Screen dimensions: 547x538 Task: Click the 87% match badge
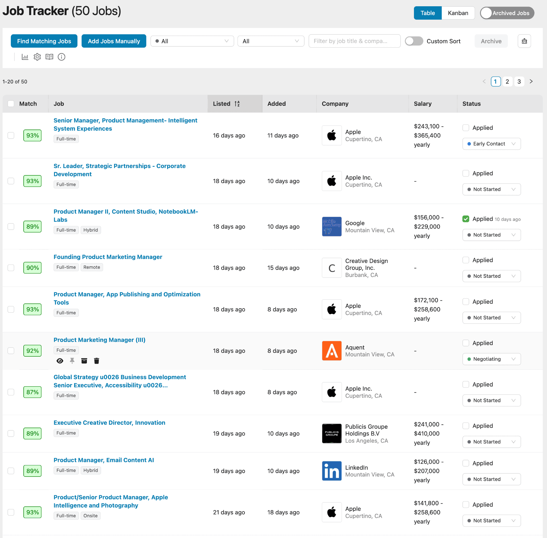[x=32, y=392]
